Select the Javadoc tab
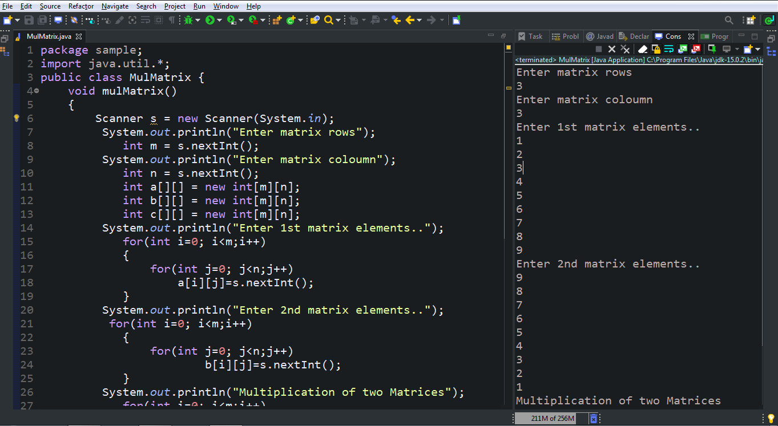This screenshot has width=778, height=426. 600,36
